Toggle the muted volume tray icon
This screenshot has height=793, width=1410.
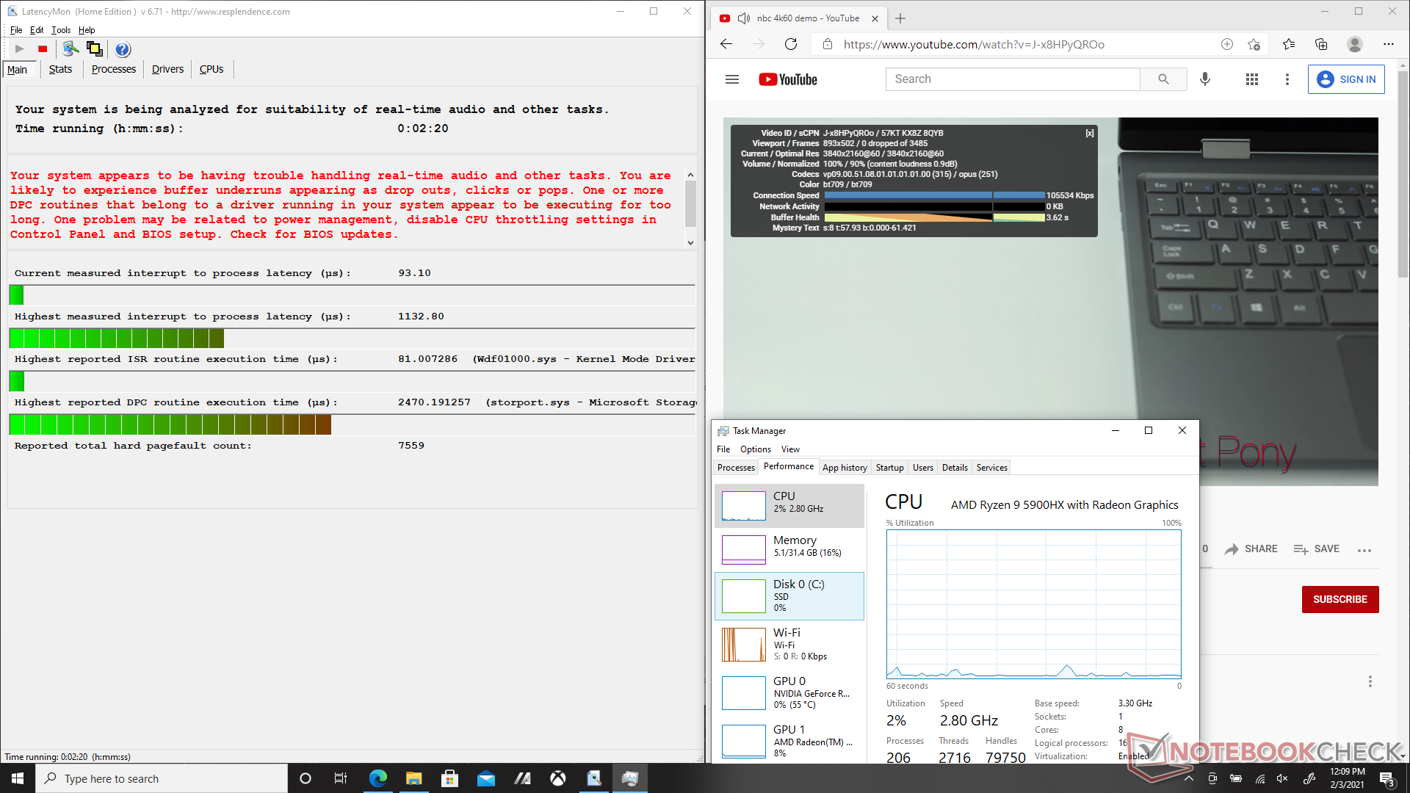click(x=1282, y=778)
